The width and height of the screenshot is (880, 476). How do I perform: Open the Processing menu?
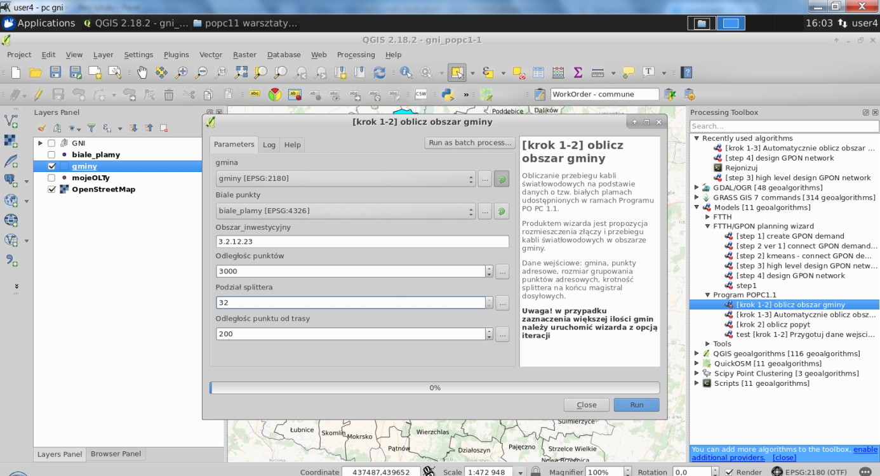(356, 55)
